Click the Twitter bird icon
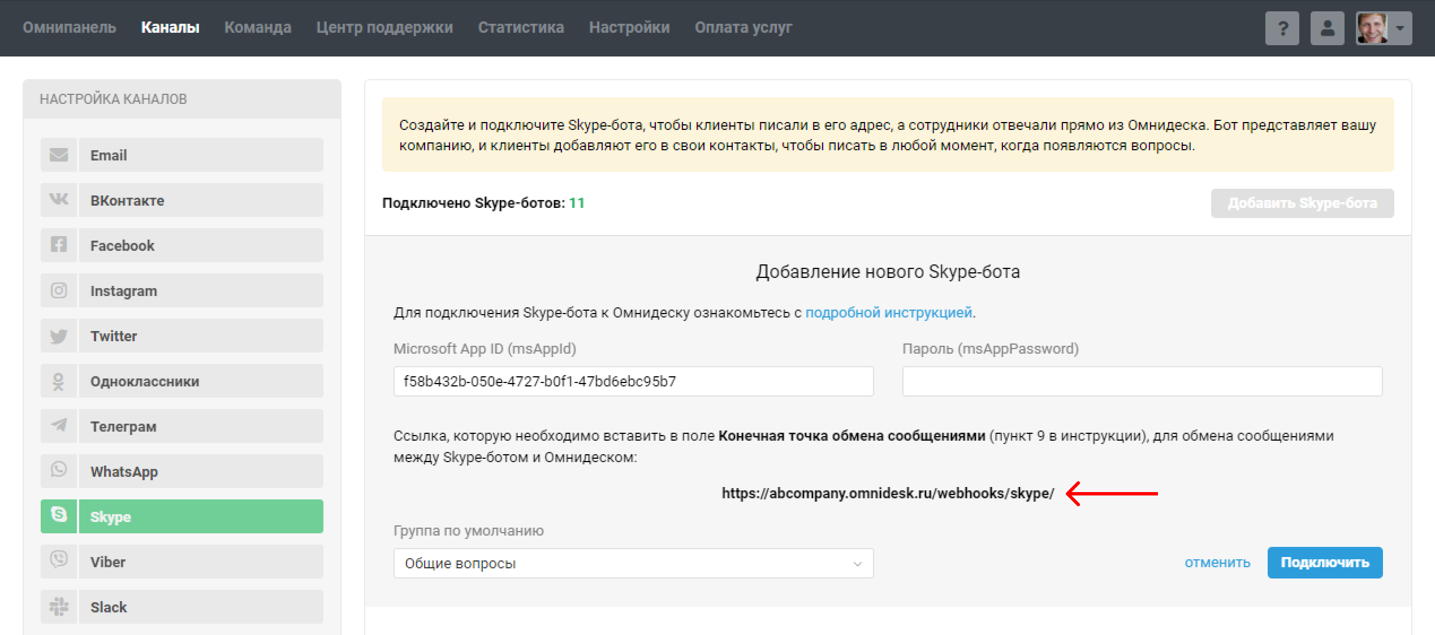 [x=59, y=336]
